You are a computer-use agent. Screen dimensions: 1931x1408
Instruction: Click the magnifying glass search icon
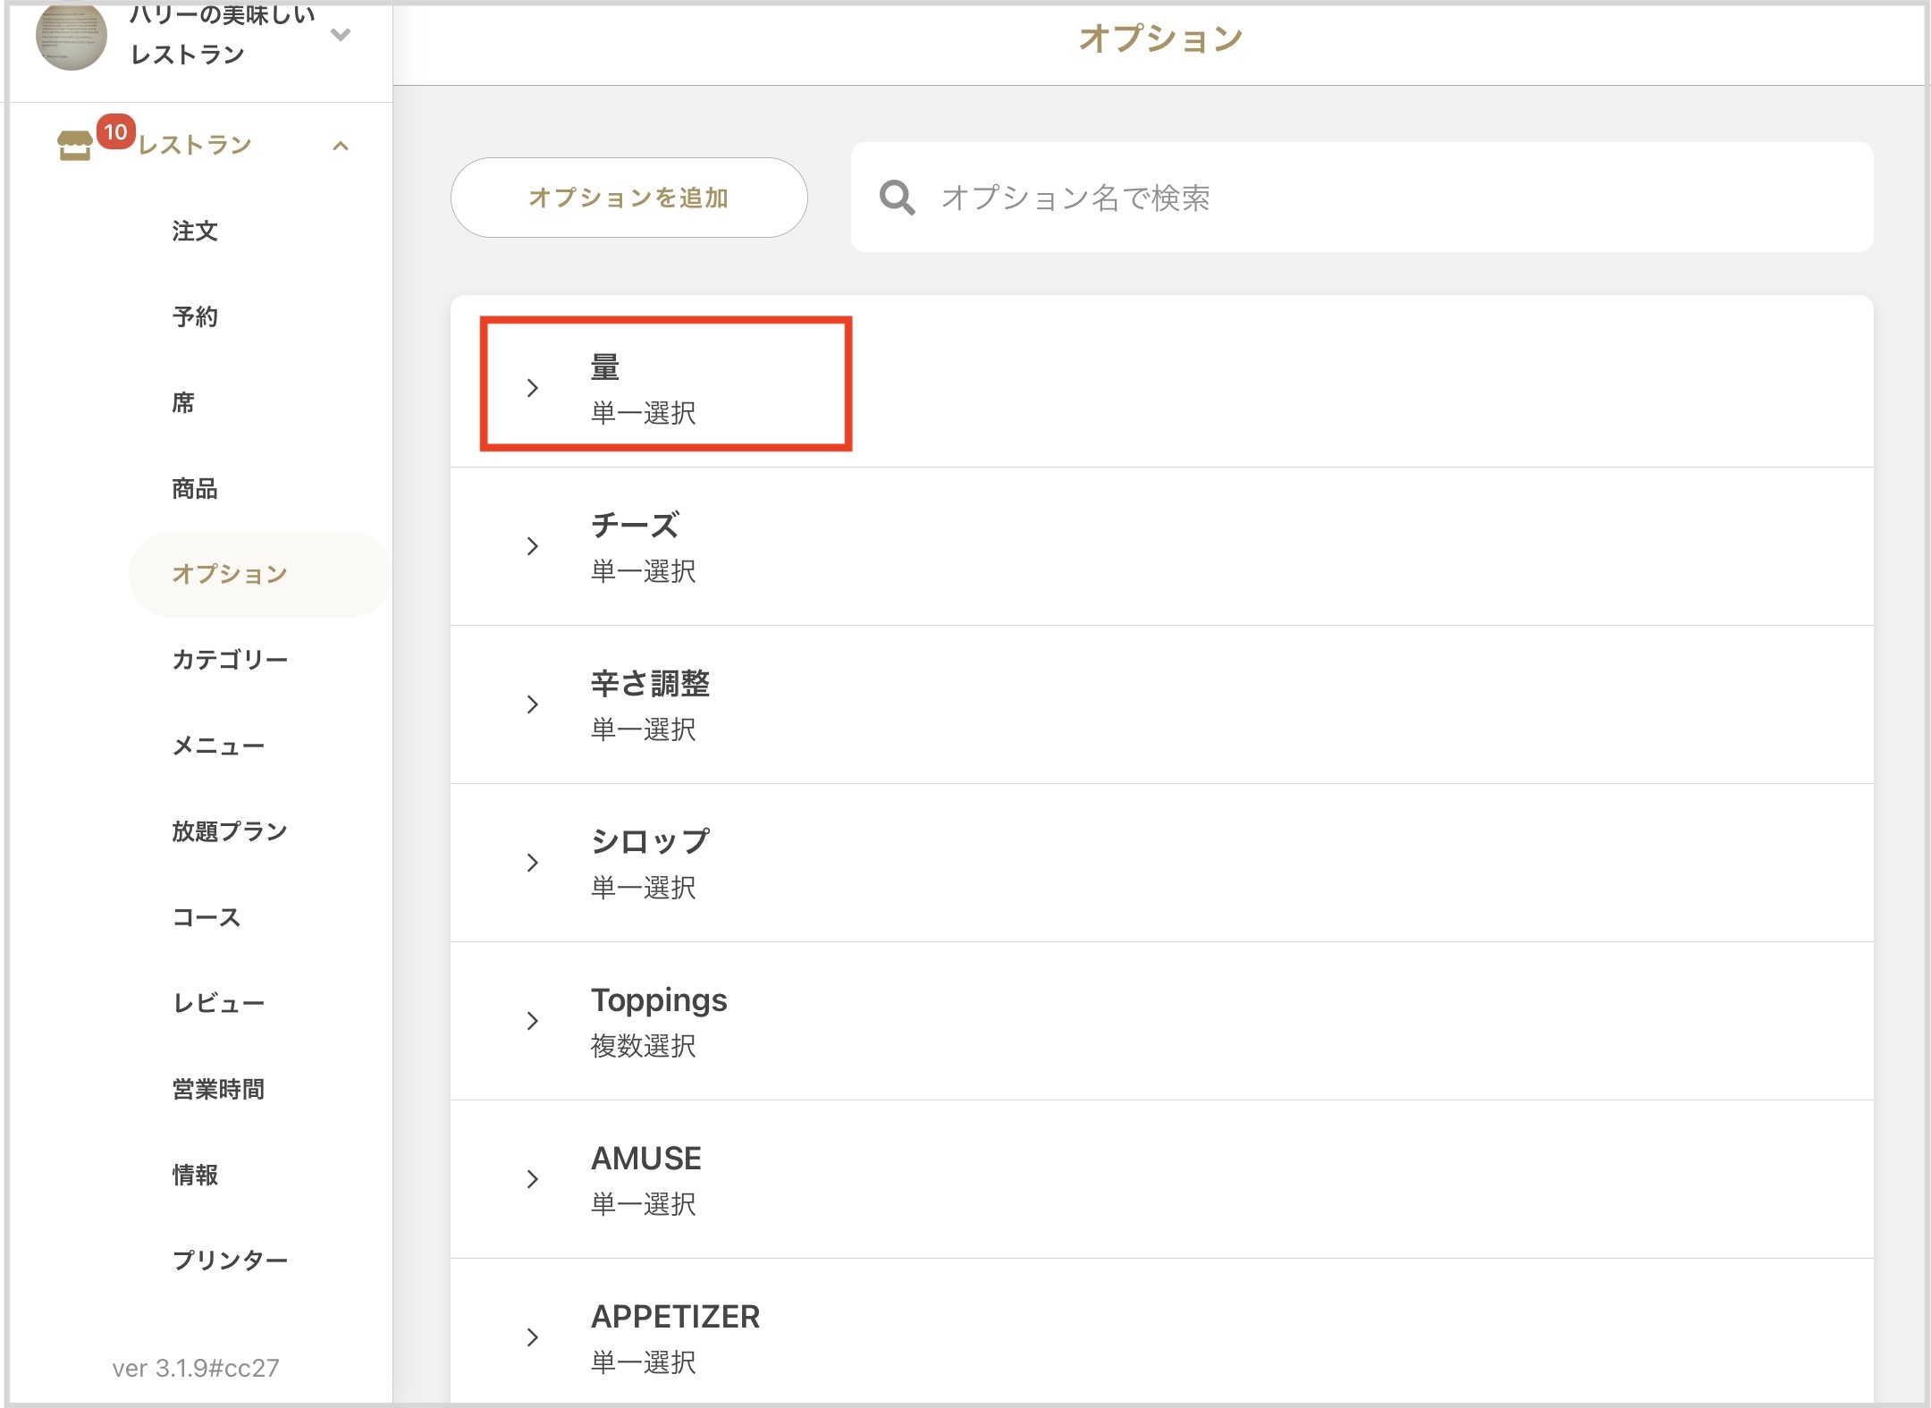[897, 198]
